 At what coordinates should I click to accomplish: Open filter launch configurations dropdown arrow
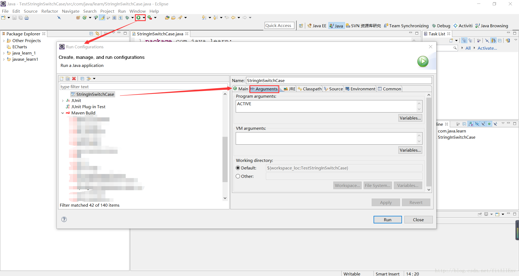coord(94,79)
